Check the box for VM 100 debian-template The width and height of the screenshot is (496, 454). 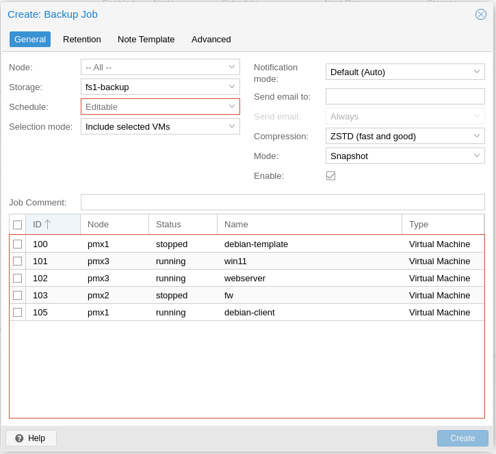pos(18,244)
